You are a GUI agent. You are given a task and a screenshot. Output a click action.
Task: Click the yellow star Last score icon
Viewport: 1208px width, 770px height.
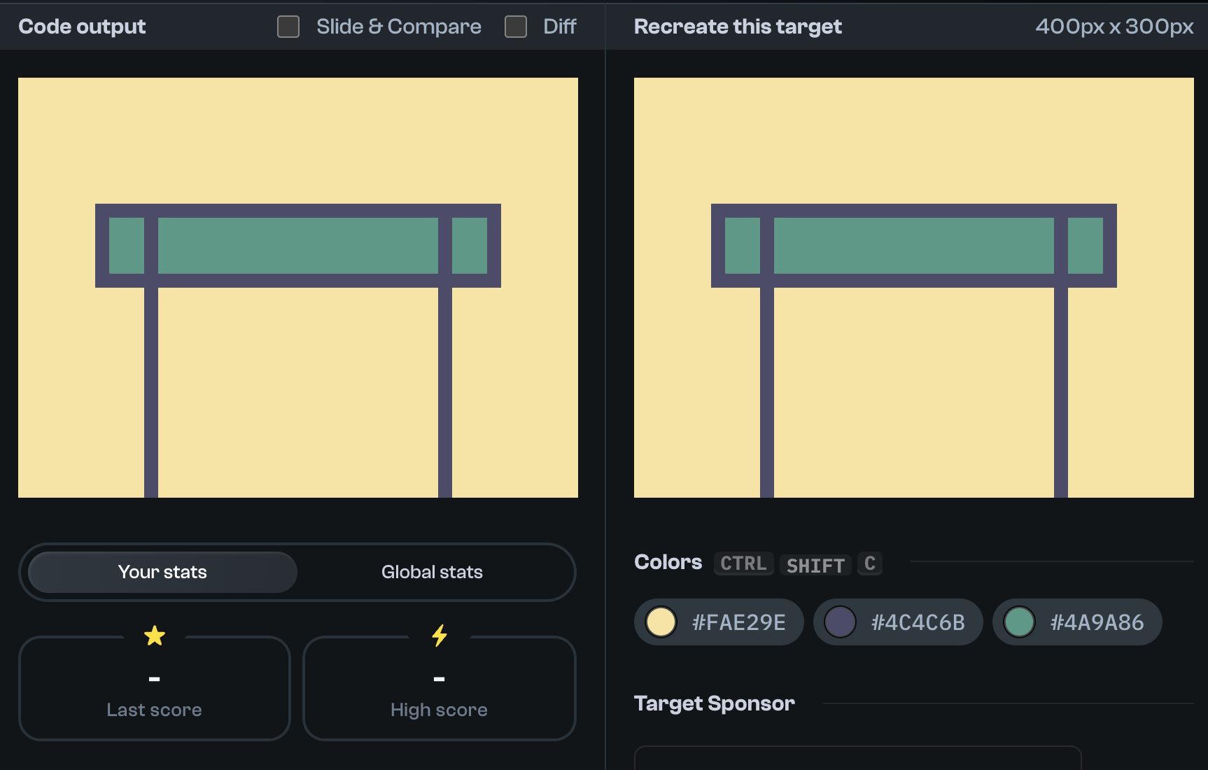click(155, 636)
